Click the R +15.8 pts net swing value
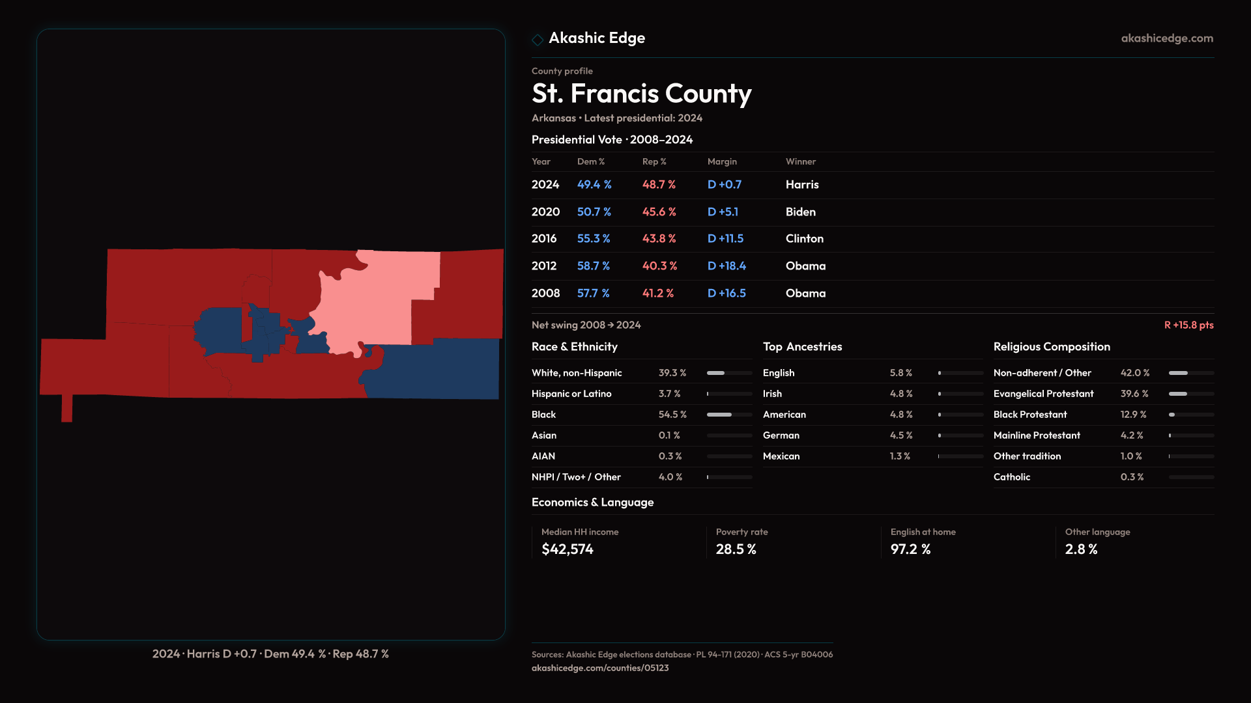 point(1188,325)
